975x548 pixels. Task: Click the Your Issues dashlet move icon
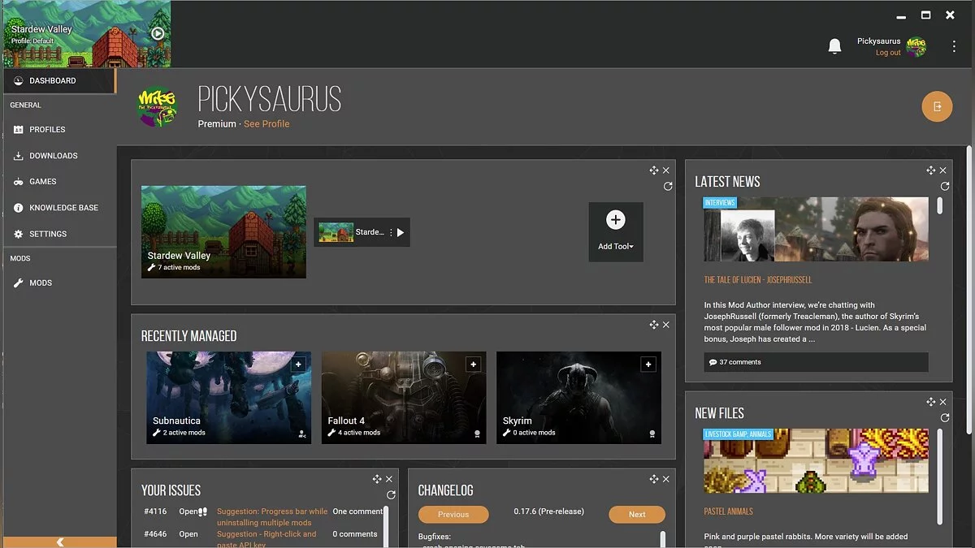click(376, 479)
